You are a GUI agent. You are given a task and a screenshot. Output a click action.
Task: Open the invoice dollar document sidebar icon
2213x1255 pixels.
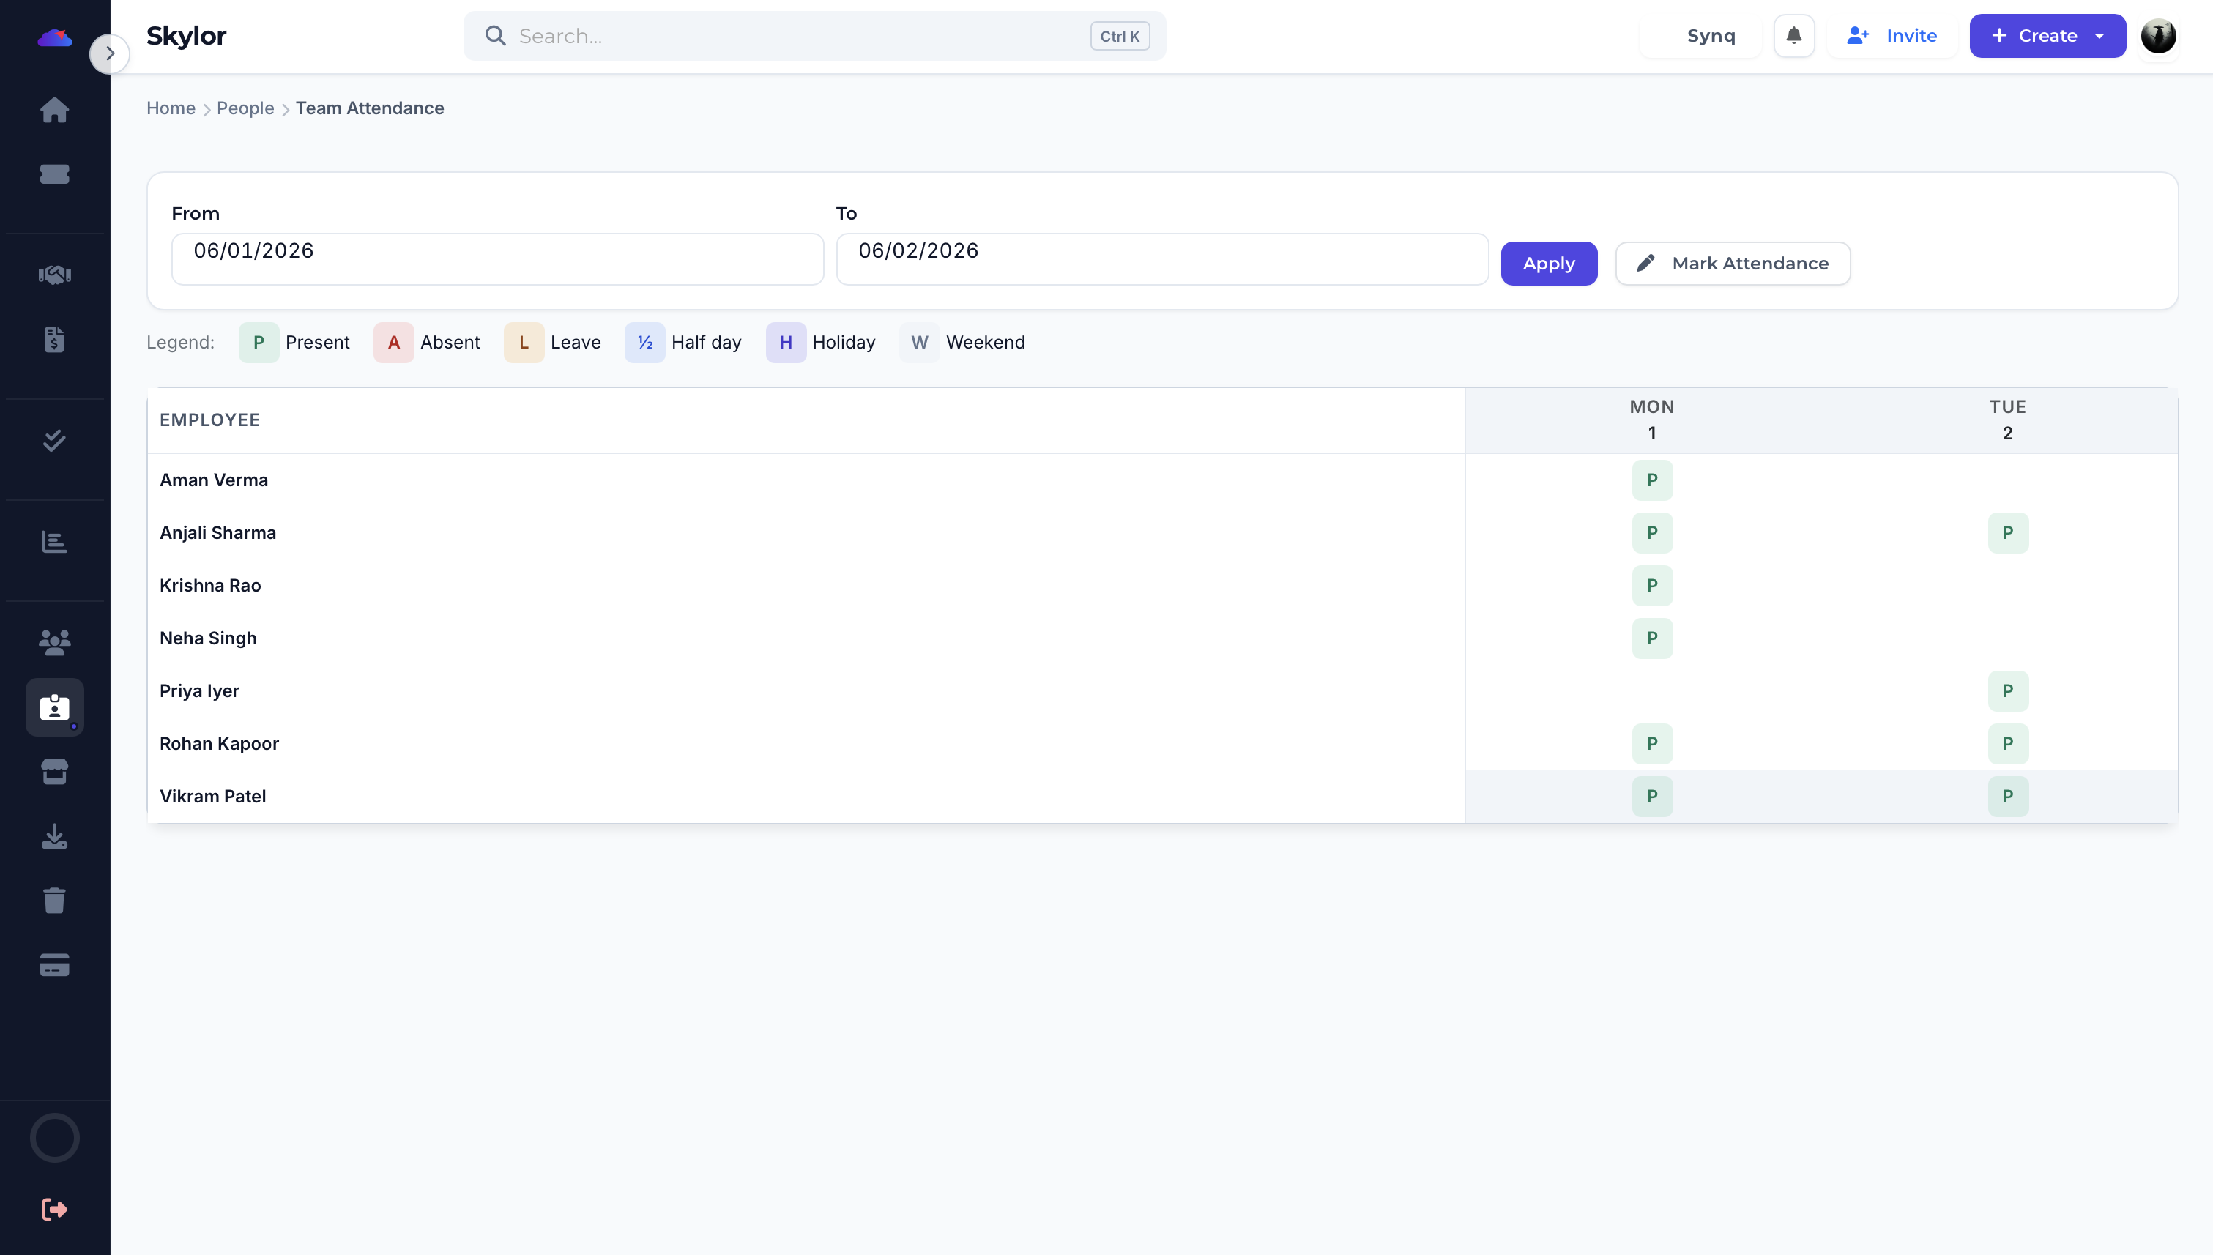coord(54,340)
